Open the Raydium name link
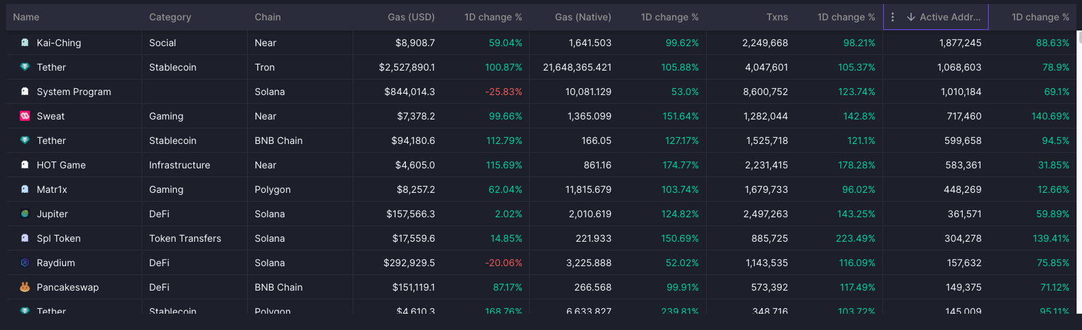 56,263
